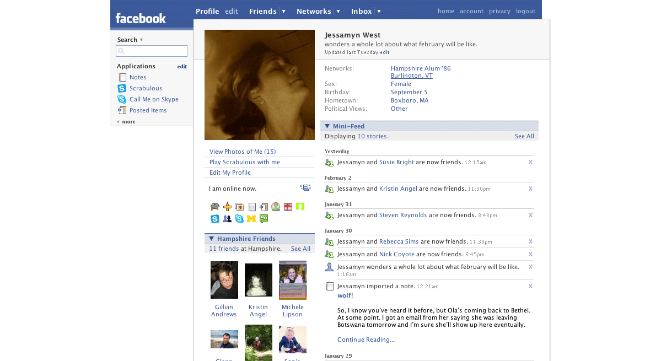Image resolution: width=661 pixels, height=361 pixels.
Task: Collapse the Hampshire Friends section
Action: tap(212, 239)
